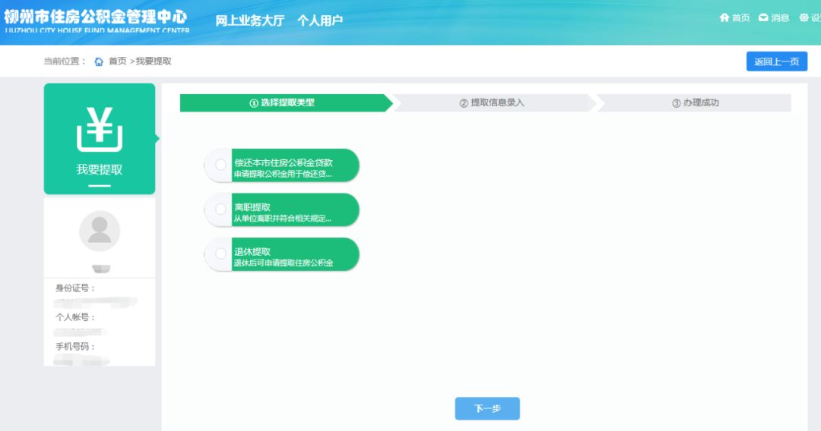Click the 下一步 button
The image size is (821, 431).
pyautogui.click(x=487, y=408)
